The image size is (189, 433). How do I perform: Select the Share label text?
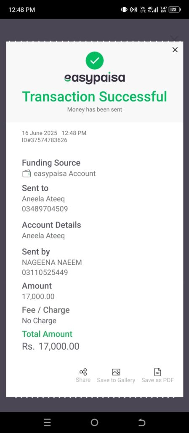coord(83,380)
